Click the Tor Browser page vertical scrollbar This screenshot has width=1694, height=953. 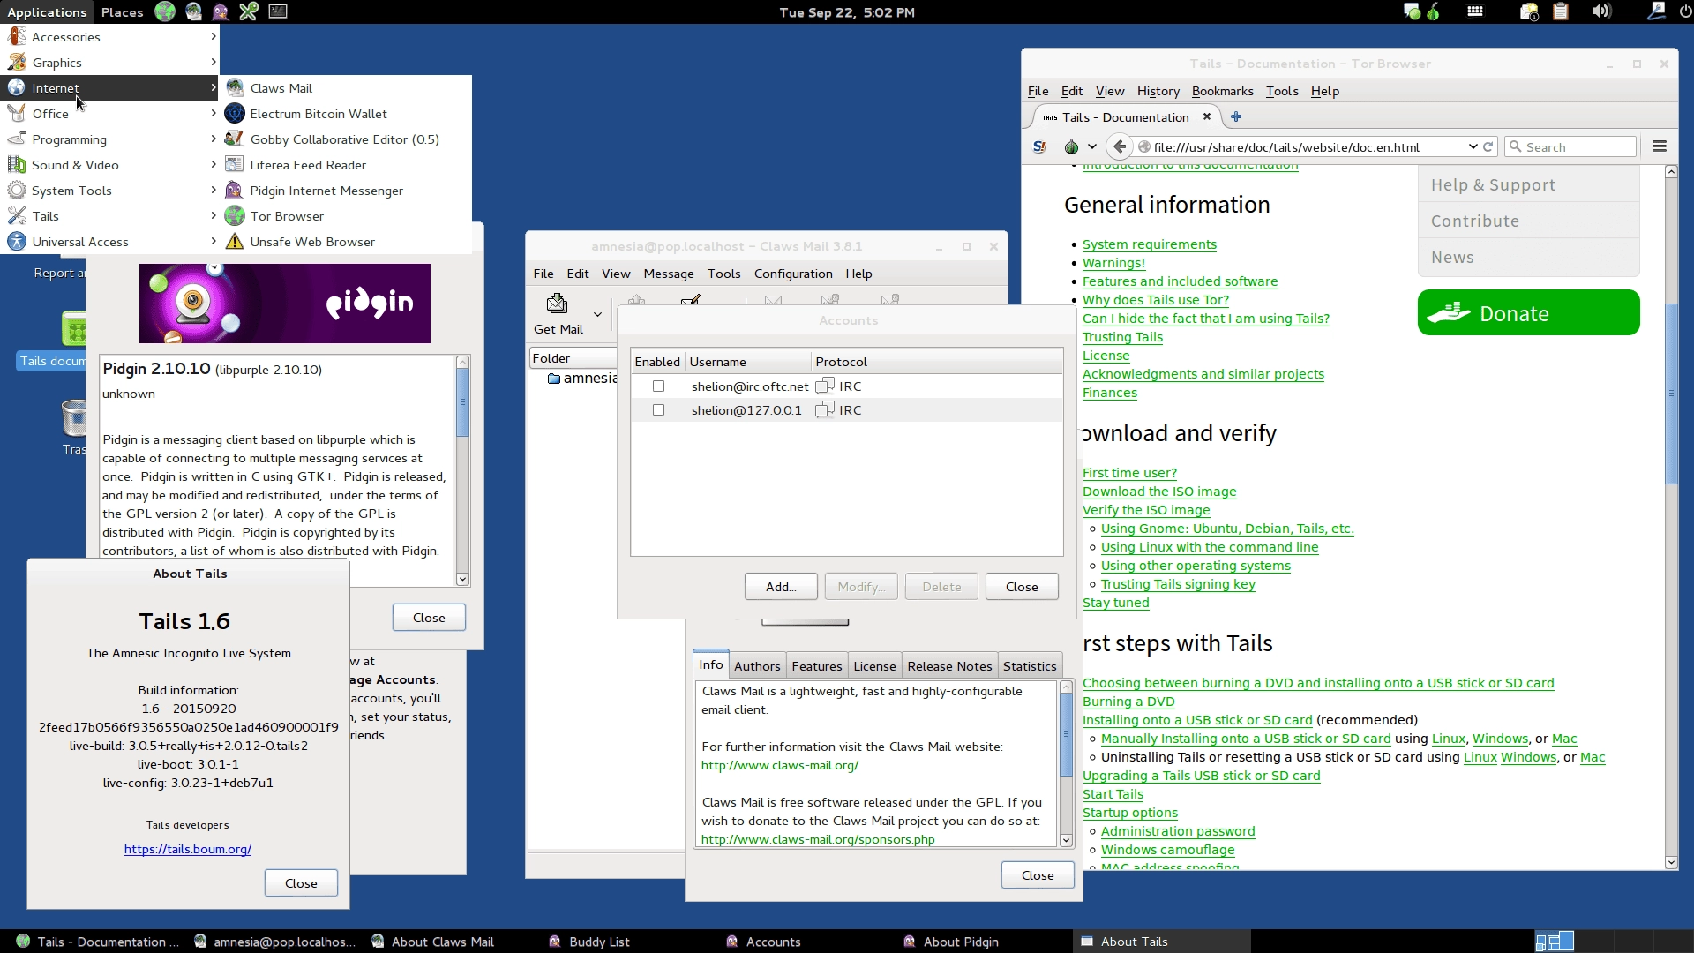[x=1671, y=517]
